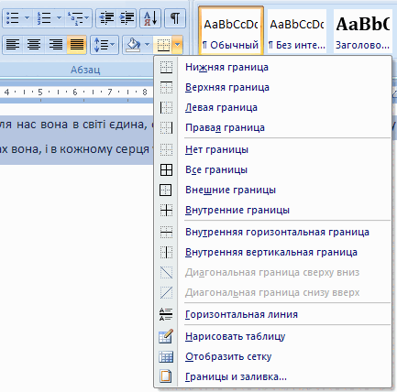Choose Правая граница menu text
The width and height of the screenshot is (397, 392).
click(225, 127)
